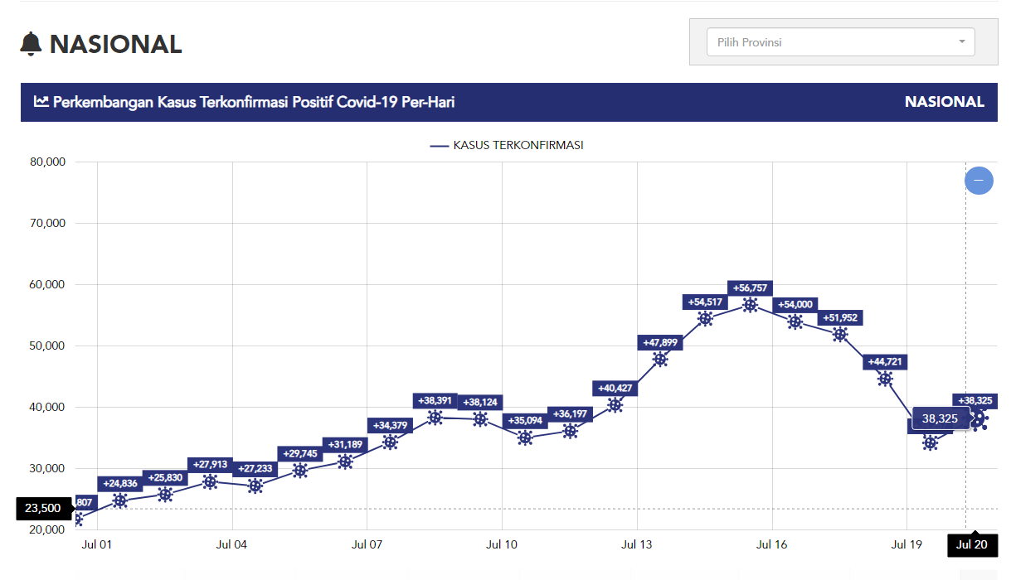Click the virus marker labeled +54,517
Image resolution: width=1011 pixels, height=580 pixels.
705,319
